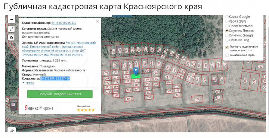Viewport: 269px width, 138px height.
Task: Click Для дачного строительства text
Action: click(x=40, y=37)
